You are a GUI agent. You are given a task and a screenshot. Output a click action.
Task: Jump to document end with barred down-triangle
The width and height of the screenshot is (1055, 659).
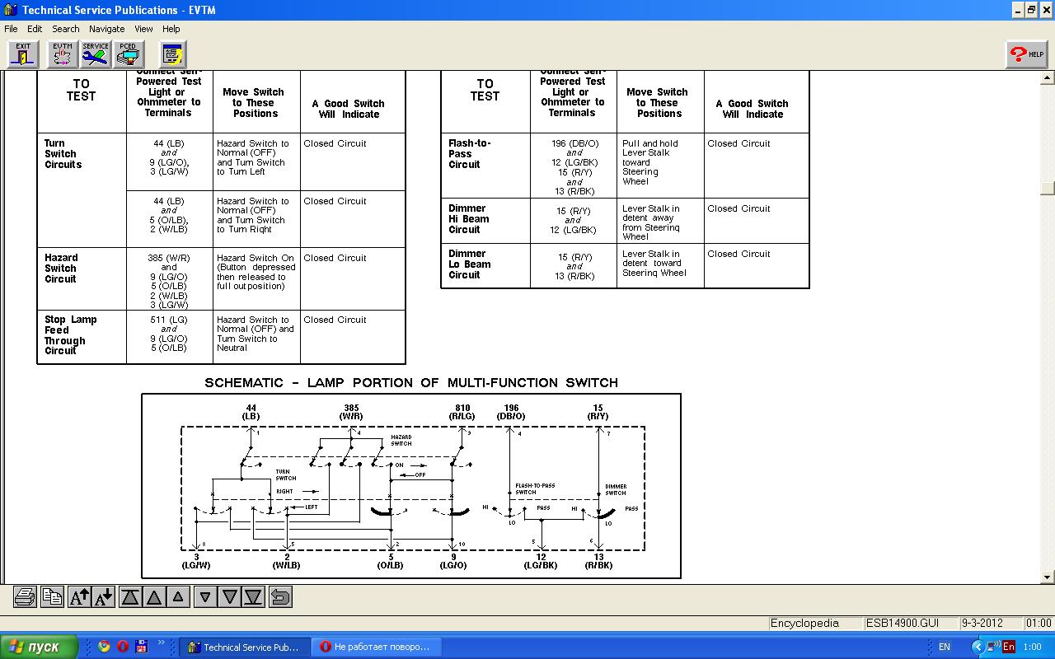tap(254, 597)
